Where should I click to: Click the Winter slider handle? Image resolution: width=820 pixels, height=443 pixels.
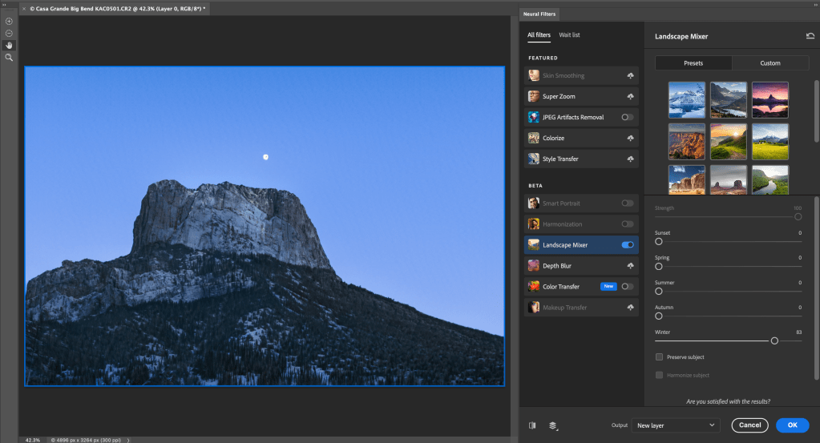[x=774, y=340]
